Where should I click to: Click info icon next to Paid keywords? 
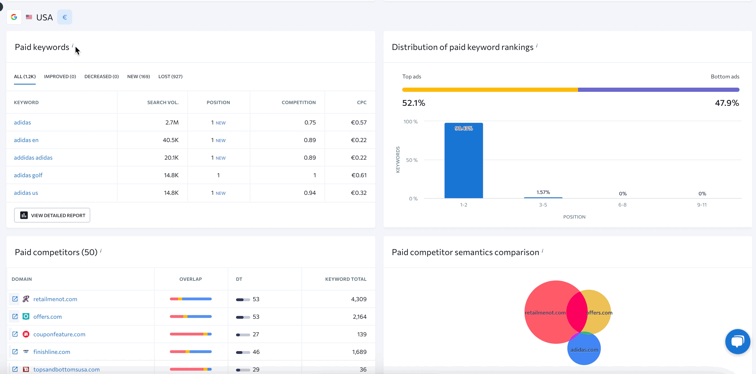[x=73, y=45]
